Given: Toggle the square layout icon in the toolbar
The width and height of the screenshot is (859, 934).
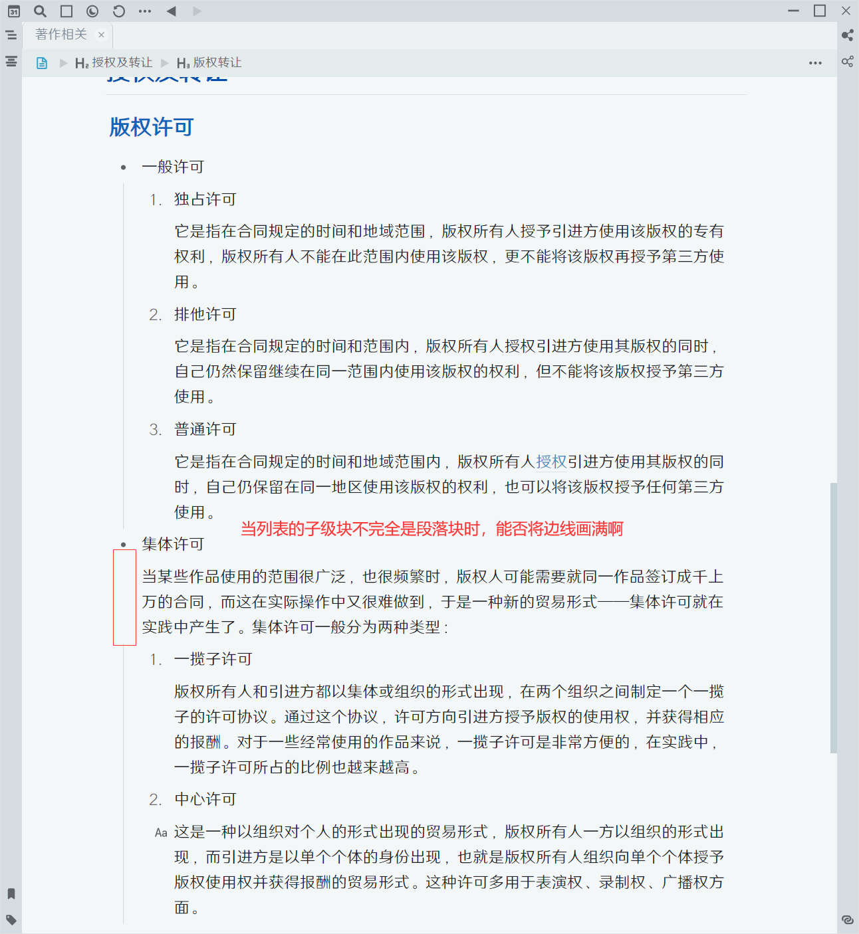Looking at the screenshot, I should (x=65, y=11).
